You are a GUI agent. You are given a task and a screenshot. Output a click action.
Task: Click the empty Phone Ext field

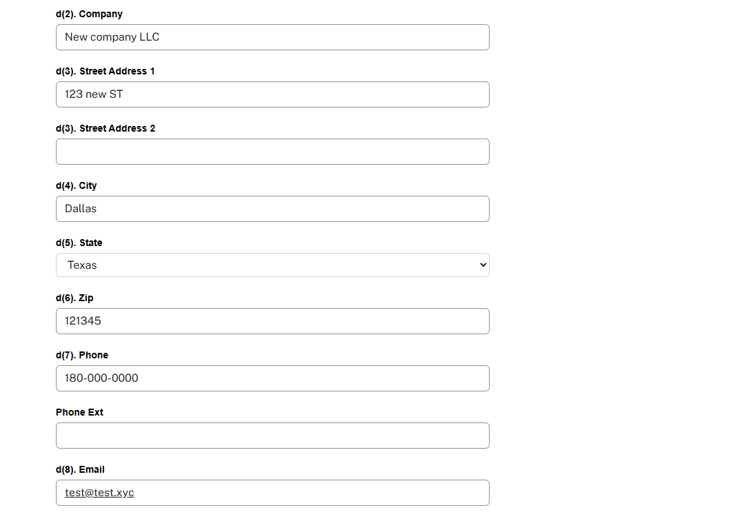point(272,436)
